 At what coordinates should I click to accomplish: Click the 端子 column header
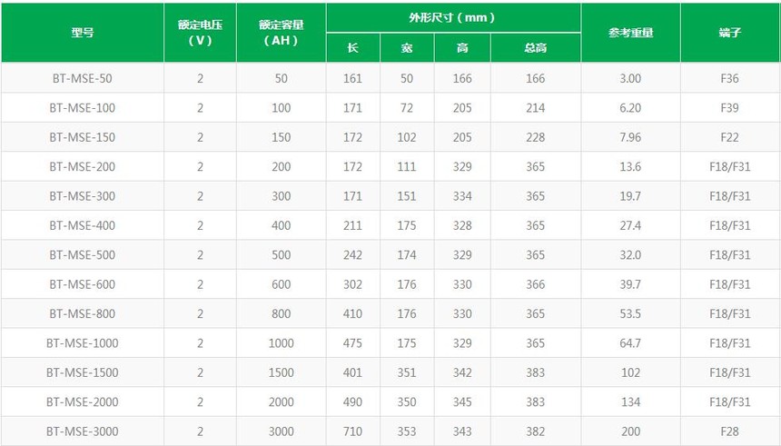729,33
